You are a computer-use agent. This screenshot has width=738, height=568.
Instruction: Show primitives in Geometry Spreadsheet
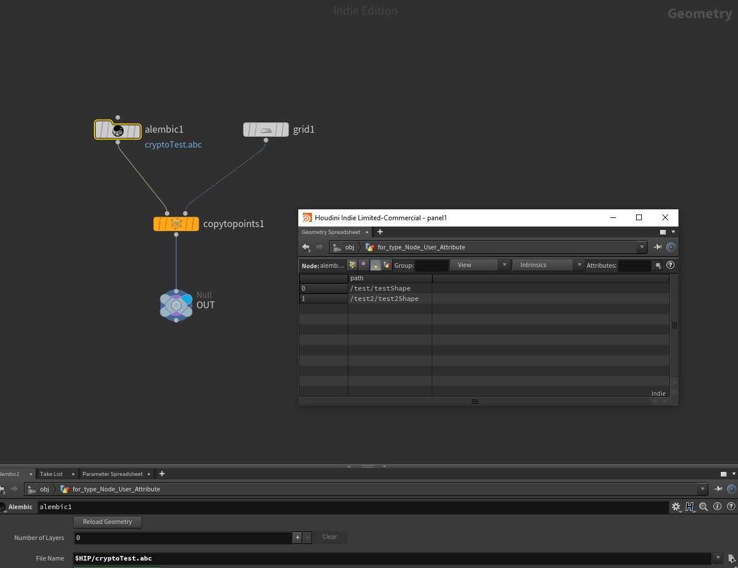[376, 265]
